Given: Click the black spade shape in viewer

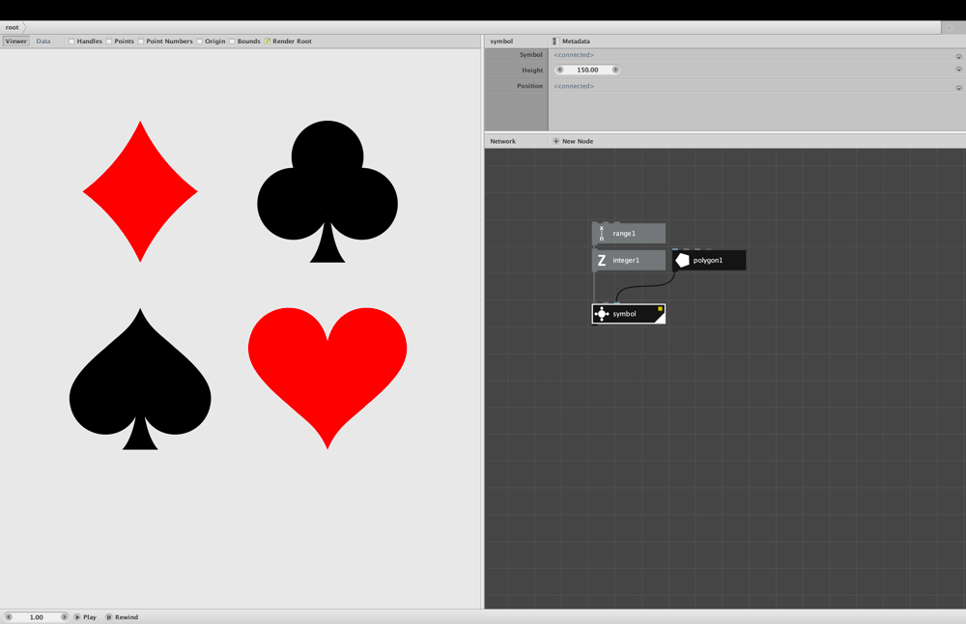Looking at the screenshot, I should pyautogui.click(x=140, y=379).
